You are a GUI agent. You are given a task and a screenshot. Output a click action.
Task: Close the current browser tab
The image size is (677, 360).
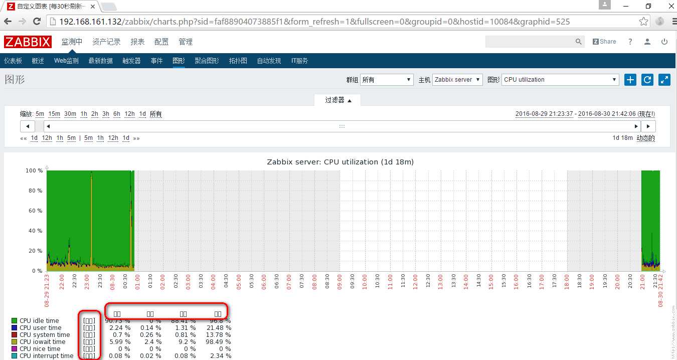point(93,7)
